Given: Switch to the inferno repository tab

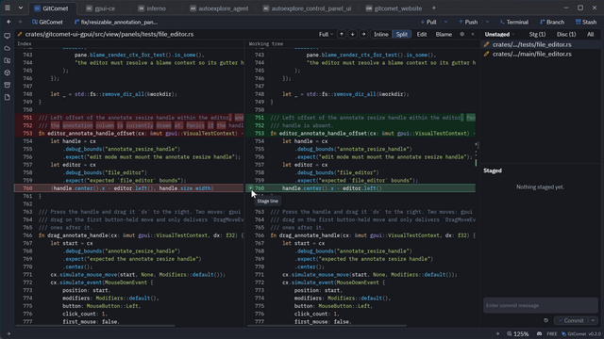Looking at the screenshot, I should point(152,8).
